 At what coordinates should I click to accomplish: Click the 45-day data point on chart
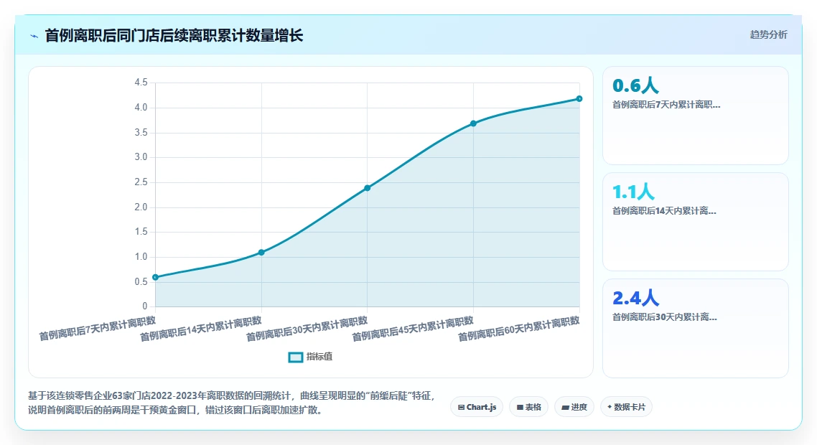(473, 123)
